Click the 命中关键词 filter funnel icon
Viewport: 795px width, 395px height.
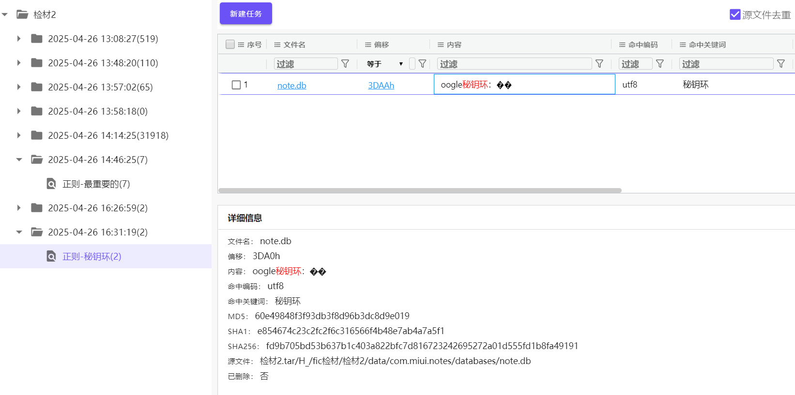pos(781,64)
